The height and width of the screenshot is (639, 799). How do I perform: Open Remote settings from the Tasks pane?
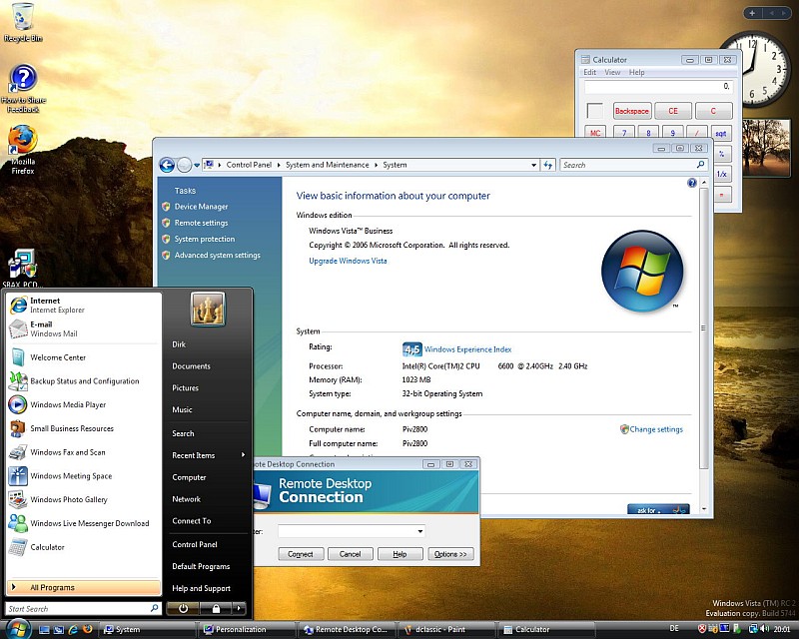pos(201,223)
